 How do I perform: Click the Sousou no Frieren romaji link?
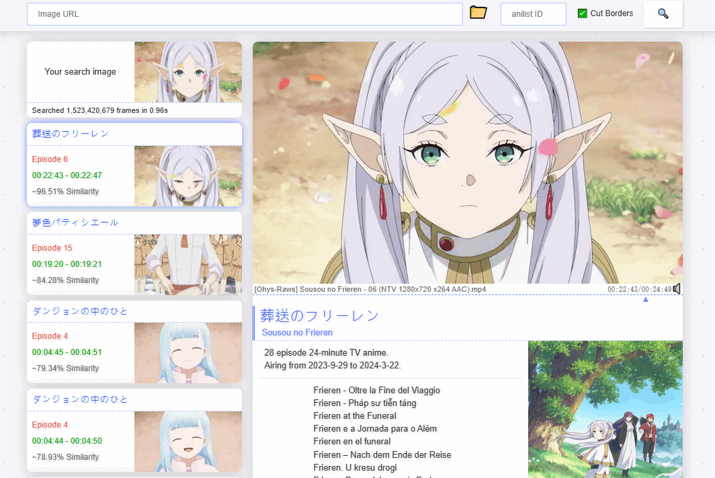(x=297, y=332)
